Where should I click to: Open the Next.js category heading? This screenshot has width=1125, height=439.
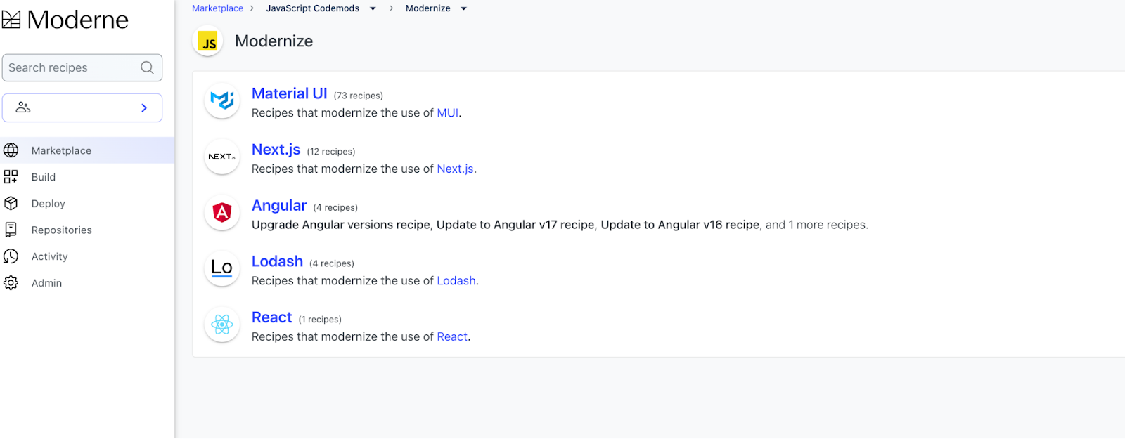(276, 150)
